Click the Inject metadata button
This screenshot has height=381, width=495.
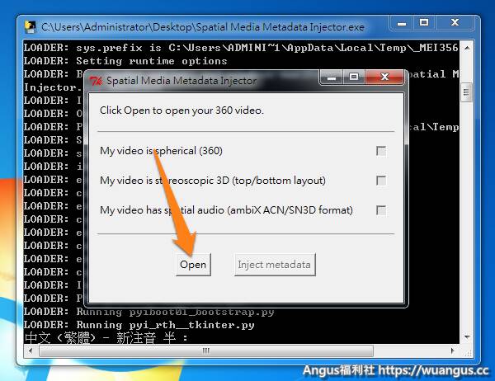tap(275, 265)
